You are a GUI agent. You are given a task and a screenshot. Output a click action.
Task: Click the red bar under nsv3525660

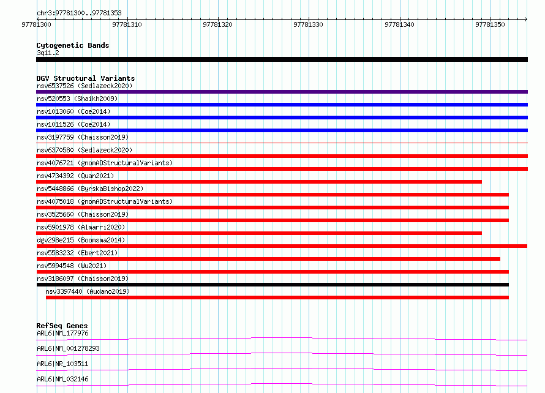point(272,220)
